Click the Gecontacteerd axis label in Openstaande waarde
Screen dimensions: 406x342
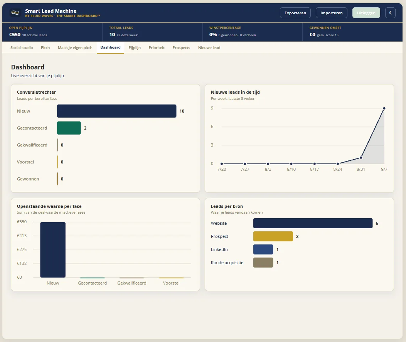[92, 283]
